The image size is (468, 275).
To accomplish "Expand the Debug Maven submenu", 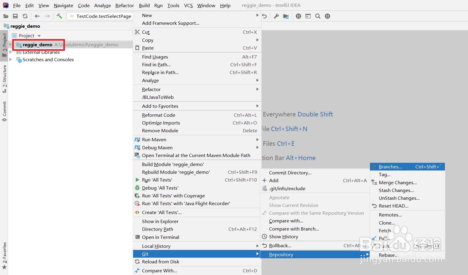I will pyautogui.click(x=197, y=148).
